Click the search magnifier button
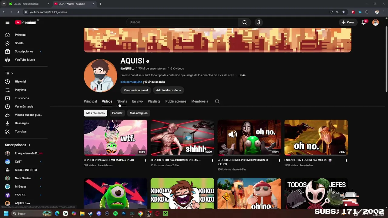This screenshot has width=388, height=218. click(245, 22)
